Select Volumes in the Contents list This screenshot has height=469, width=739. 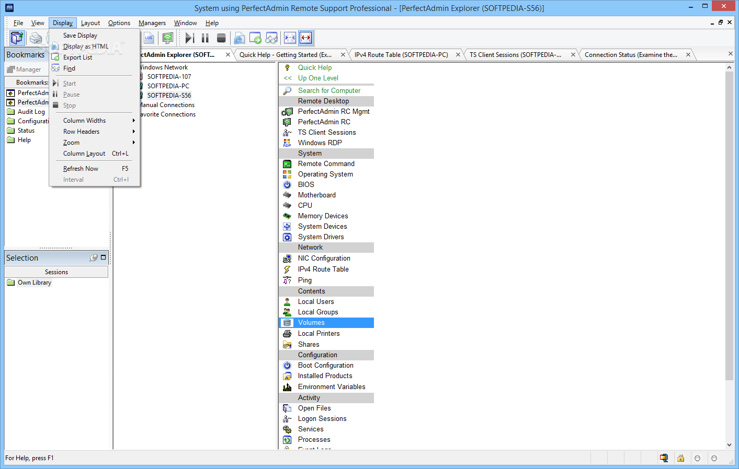327,323
